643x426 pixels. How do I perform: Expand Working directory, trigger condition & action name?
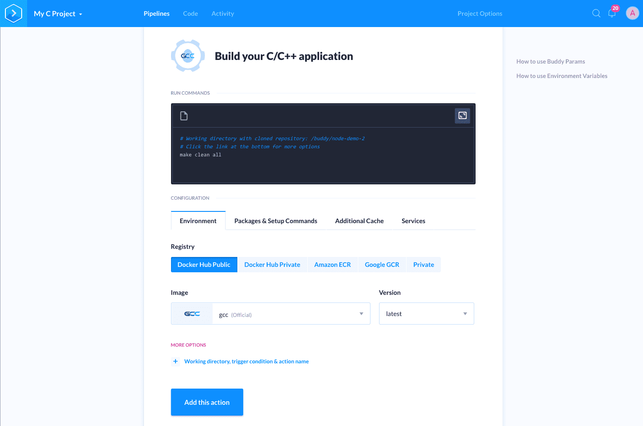coord(246,362)
